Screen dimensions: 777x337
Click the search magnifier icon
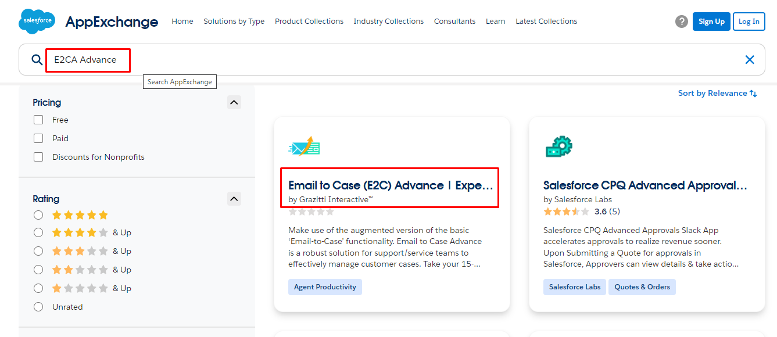click(37, 60)
